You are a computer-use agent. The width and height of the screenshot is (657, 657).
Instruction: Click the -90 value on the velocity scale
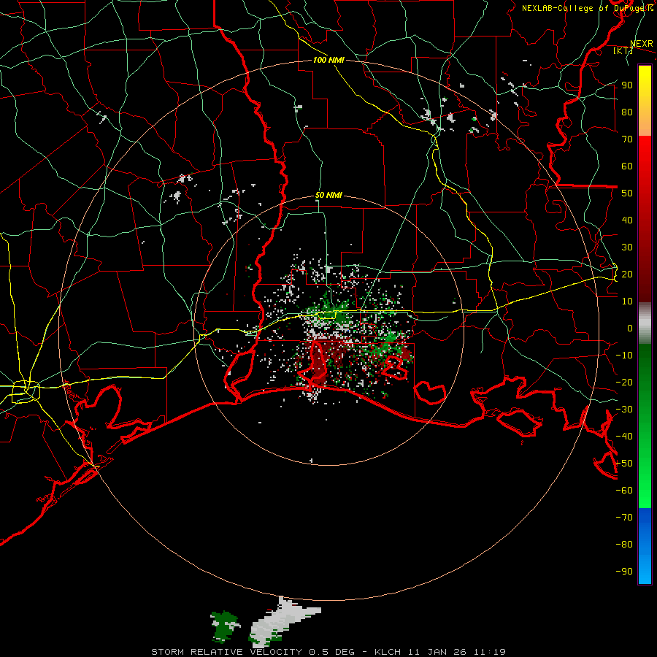pyautogui.click(x=624, y=572)
